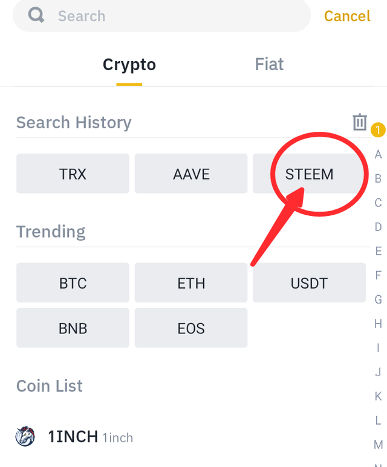
Task: Select TRX from search history
Action: [x=73, y=174]
